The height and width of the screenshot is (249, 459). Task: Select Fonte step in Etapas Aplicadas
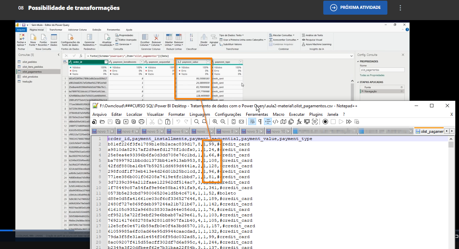click(x=382, y=87)
